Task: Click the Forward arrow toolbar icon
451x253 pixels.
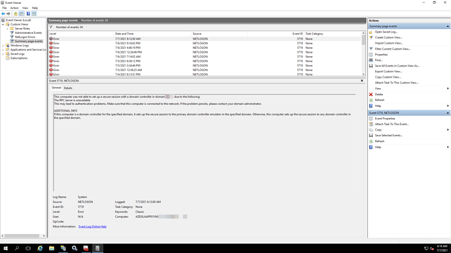Action: (8, 14)
